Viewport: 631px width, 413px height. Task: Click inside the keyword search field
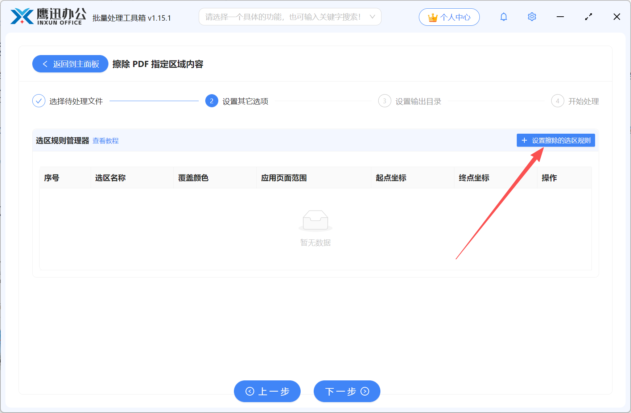[x=283, y=17]
